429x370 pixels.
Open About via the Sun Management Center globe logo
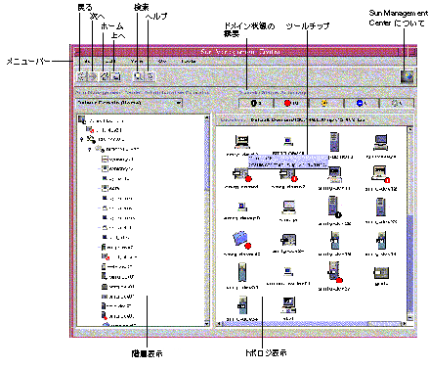pos(407,76)
